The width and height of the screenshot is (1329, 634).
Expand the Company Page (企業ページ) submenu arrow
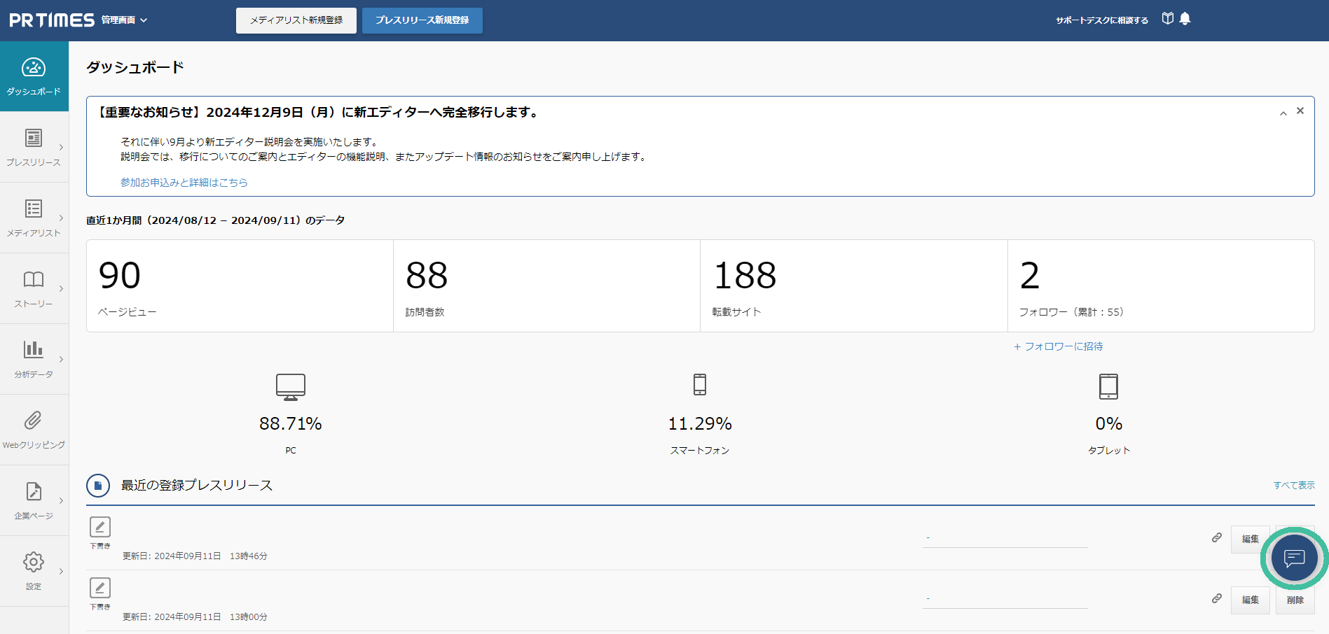pyautogui.click(x=62, y=500)
